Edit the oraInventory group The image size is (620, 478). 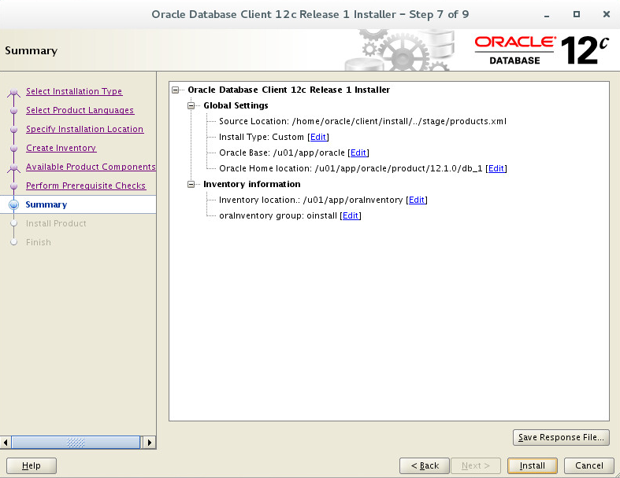(351, 216)
